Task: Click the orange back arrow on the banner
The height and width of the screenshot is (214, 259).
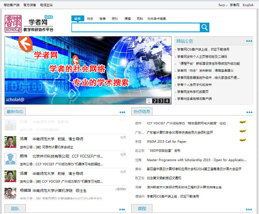Action: tap(25, 44)
